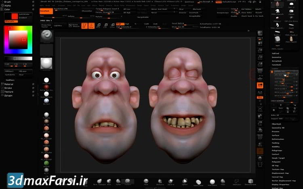
Task: Toggle the Zsub button
Action: 156,24
